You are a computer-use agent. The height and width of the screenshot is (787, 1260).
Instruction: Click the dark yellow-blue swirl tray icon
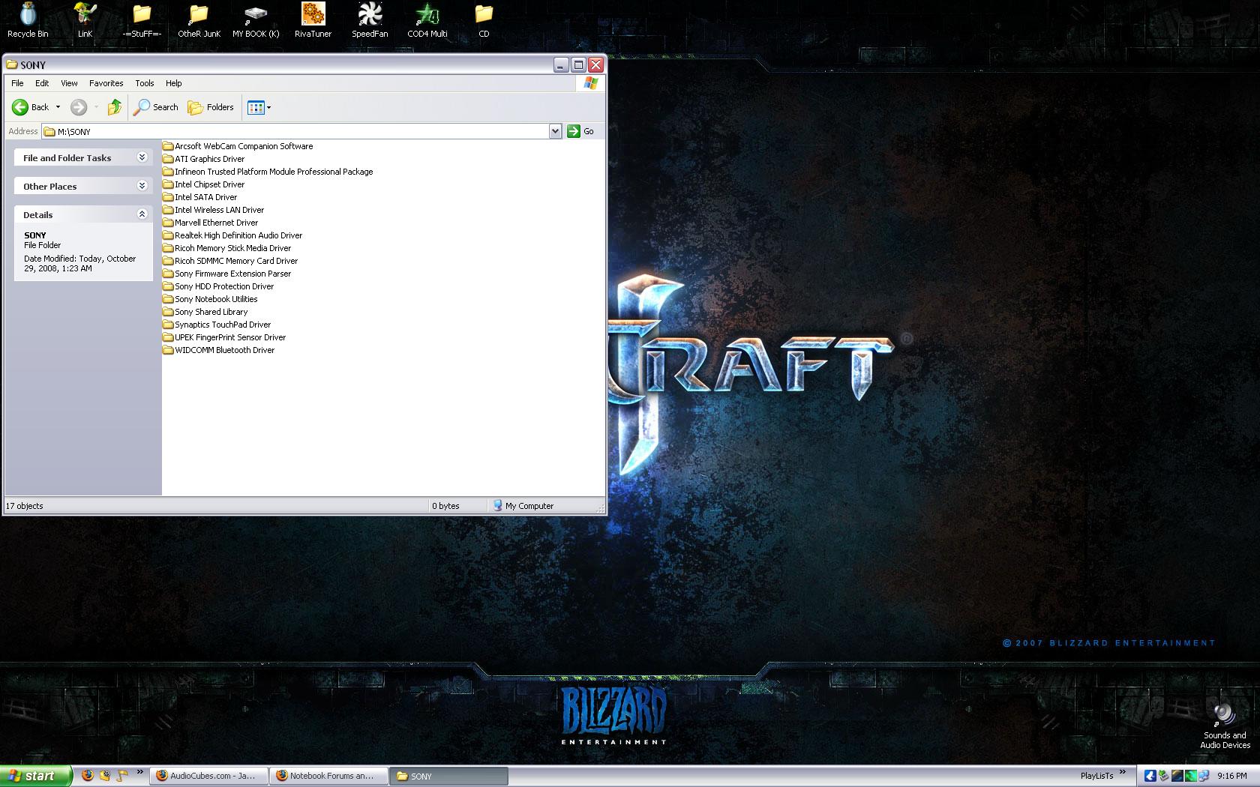1177,776
